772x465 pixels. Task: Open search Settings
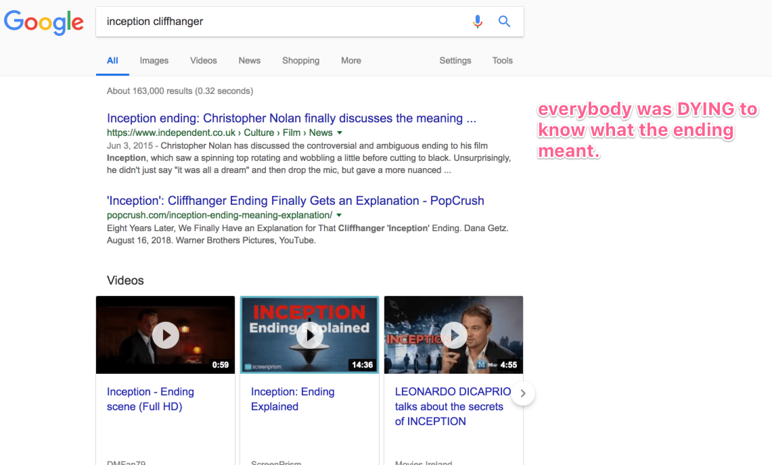click(x=455, y=61)
